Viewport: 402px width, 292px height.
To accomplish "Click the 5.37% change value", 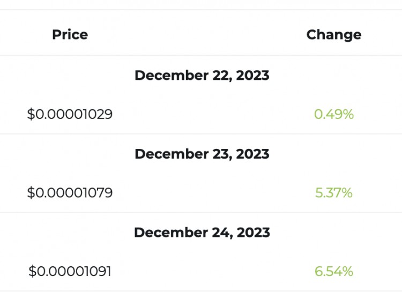I will 333,193.
